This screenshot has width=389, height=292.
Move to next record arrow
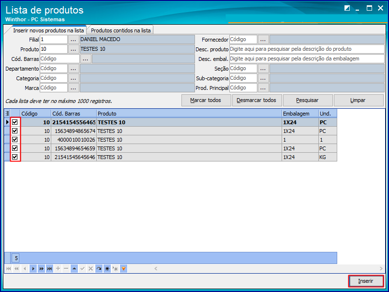(33, 268)
